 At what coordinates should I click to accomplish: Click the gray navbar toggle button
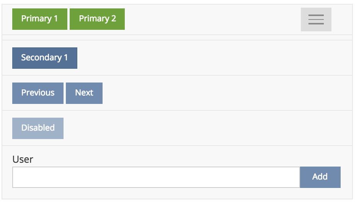(x=316, y=19)
